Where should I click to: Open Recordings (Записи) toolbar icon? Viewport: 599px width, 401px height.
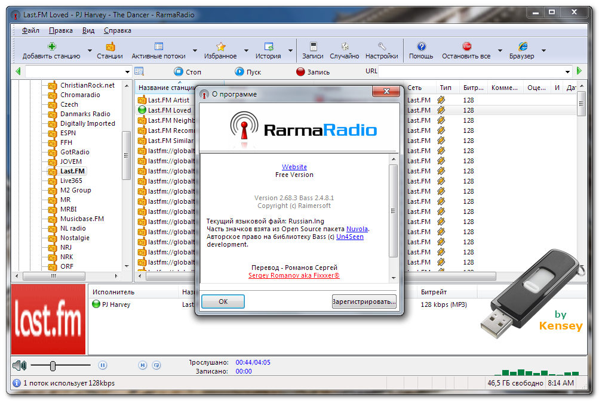314,46
